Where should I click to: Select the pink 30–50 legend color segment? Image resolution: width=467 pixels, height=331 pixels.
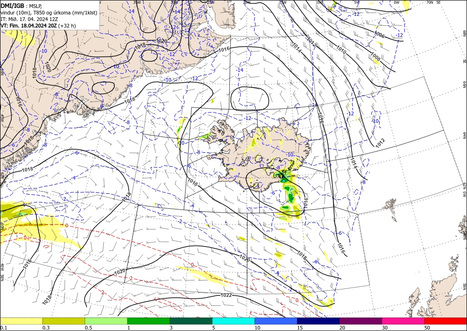click(403, 321)
